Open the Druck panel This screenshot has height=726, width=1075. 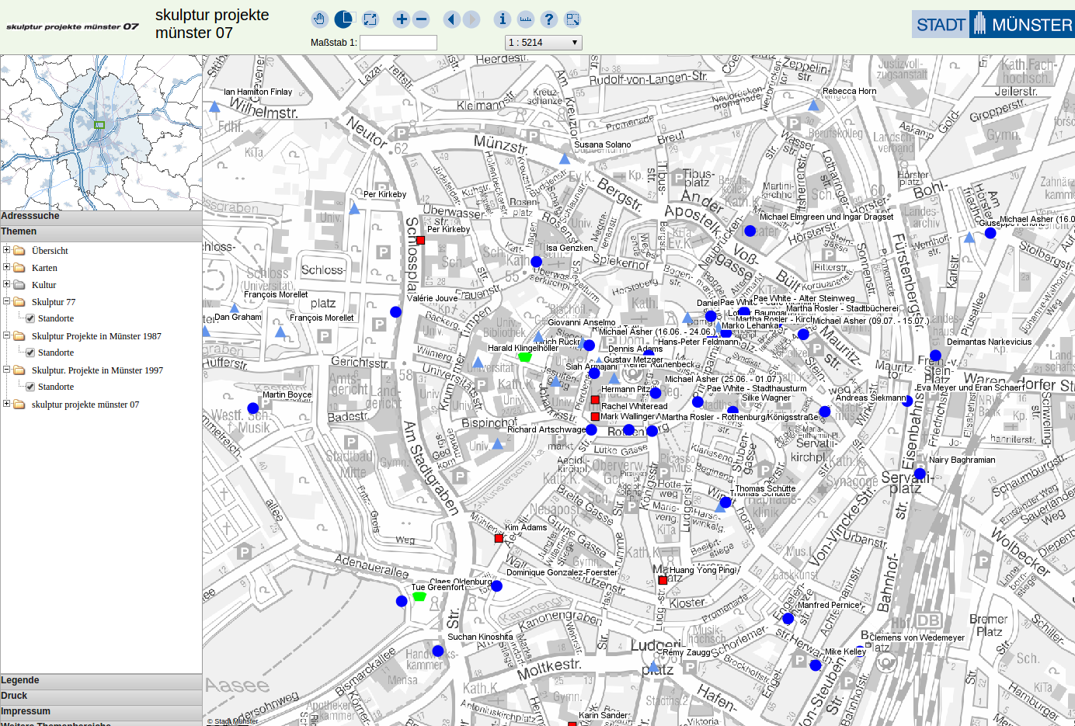coord(101,696)
